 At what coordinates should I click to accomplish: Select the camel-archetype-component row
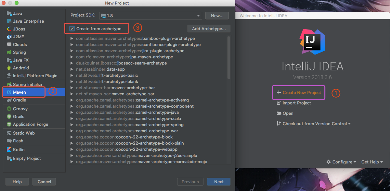[148, 106]
